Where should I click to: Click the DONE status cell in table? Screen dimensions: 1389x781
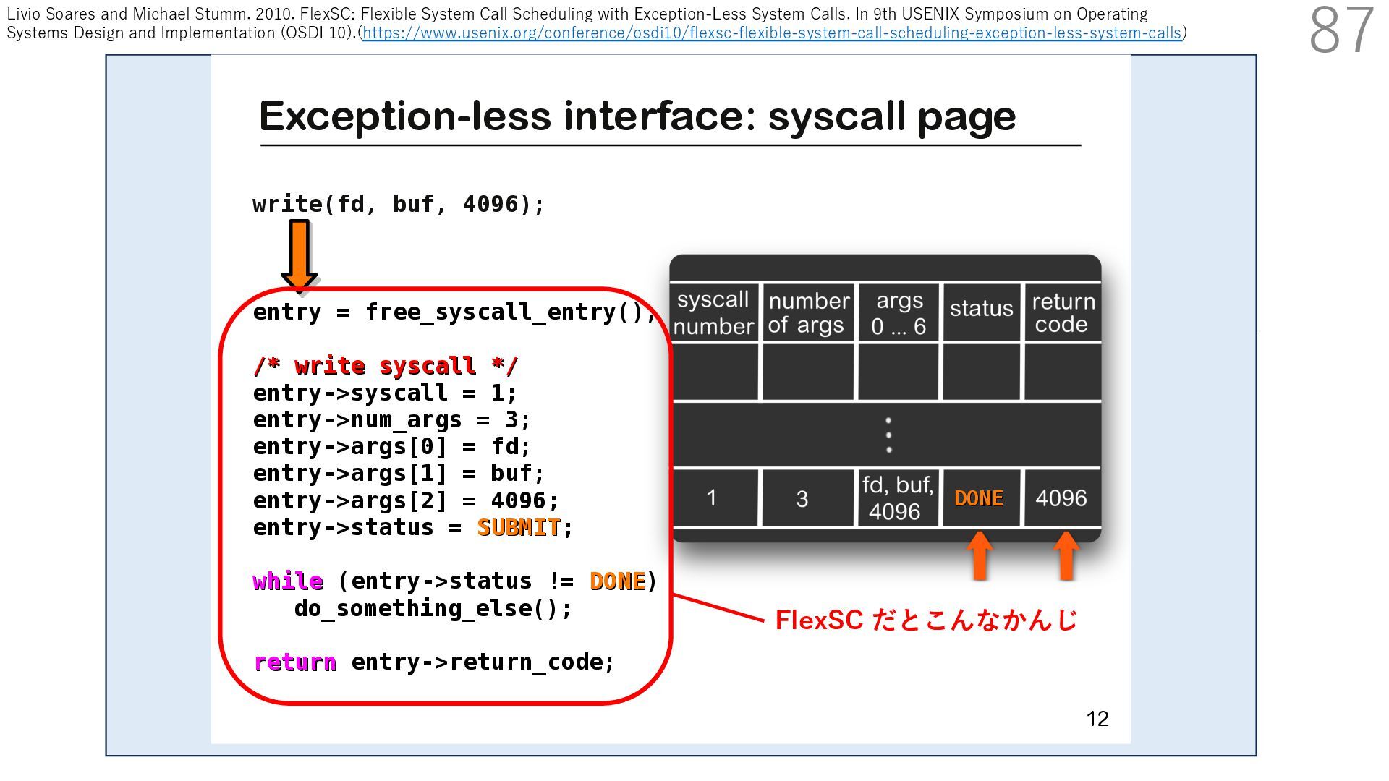tap(979, 498)
